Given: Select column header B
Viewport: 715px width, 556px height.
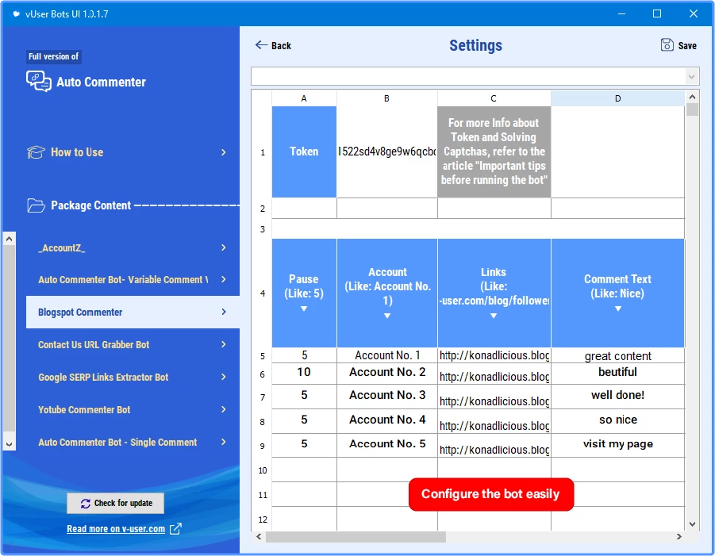Looking at the screenshot, I should click(x=386, y=98).
